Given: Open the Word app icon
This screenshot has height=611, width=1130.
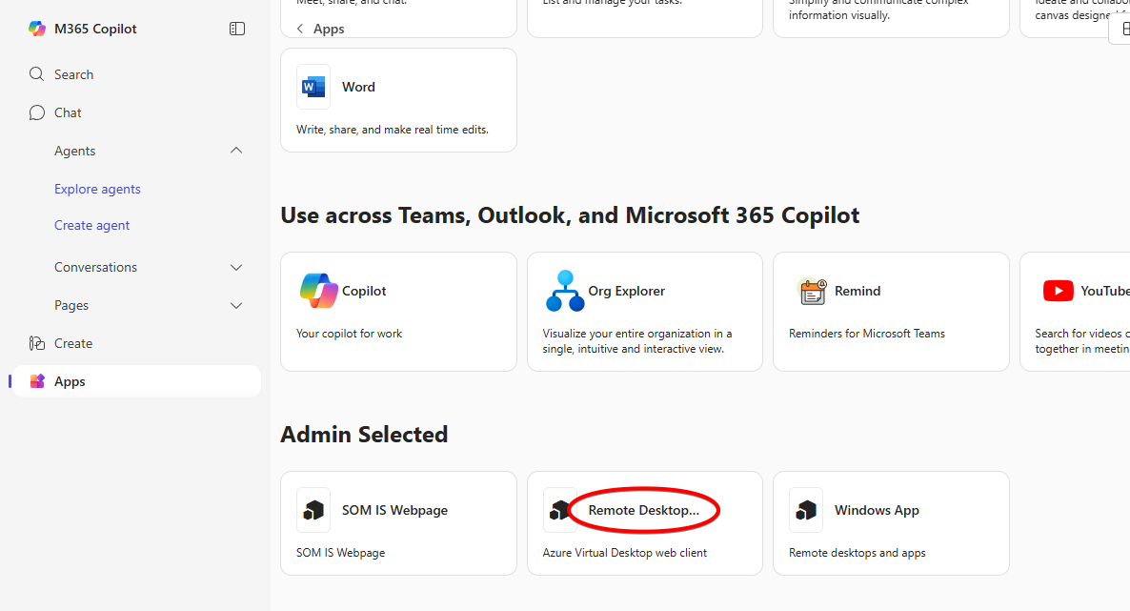Looking at the screenshot, I should point(313,87).
